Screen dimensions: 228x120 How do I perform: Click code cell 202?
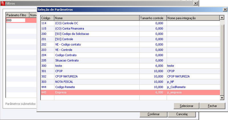(x=47, y=45)
